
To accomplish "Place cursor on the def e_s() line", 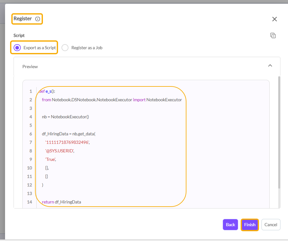I will [x=47, y=91].
